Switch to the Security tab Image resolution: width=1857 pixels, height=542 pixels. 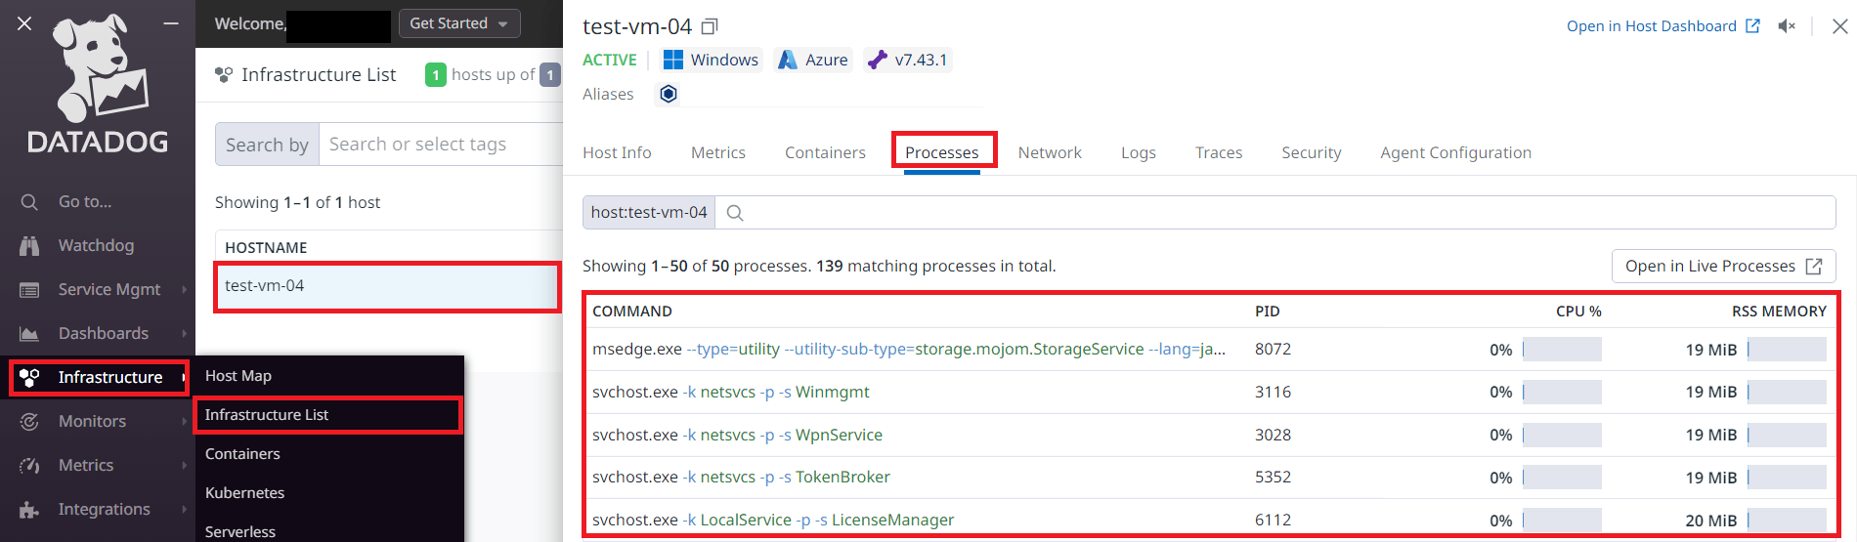[1312, 152]
